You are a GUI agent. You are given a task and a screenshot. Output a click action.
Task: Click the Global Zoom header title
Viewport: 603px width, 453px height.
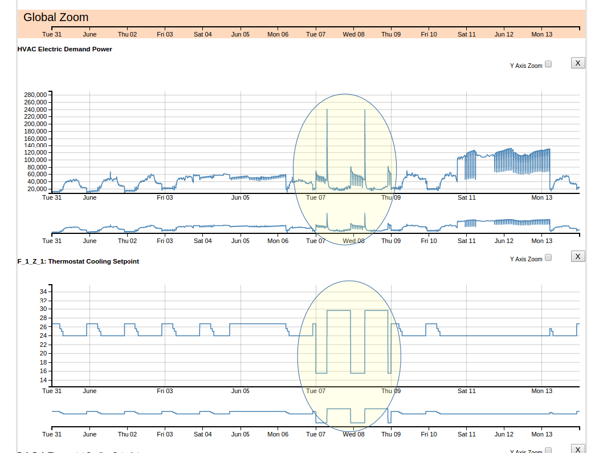pos(56,18)
